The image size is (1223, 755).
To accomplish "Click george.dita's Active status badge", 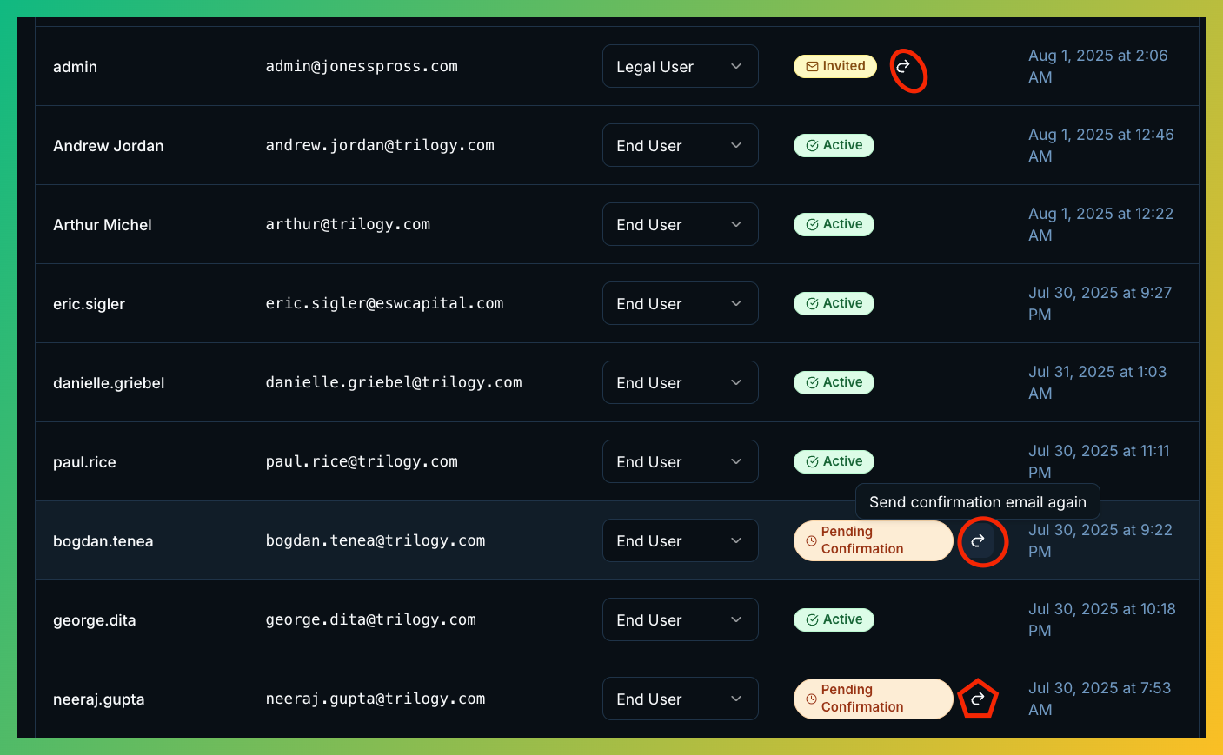I will [834, 619].
